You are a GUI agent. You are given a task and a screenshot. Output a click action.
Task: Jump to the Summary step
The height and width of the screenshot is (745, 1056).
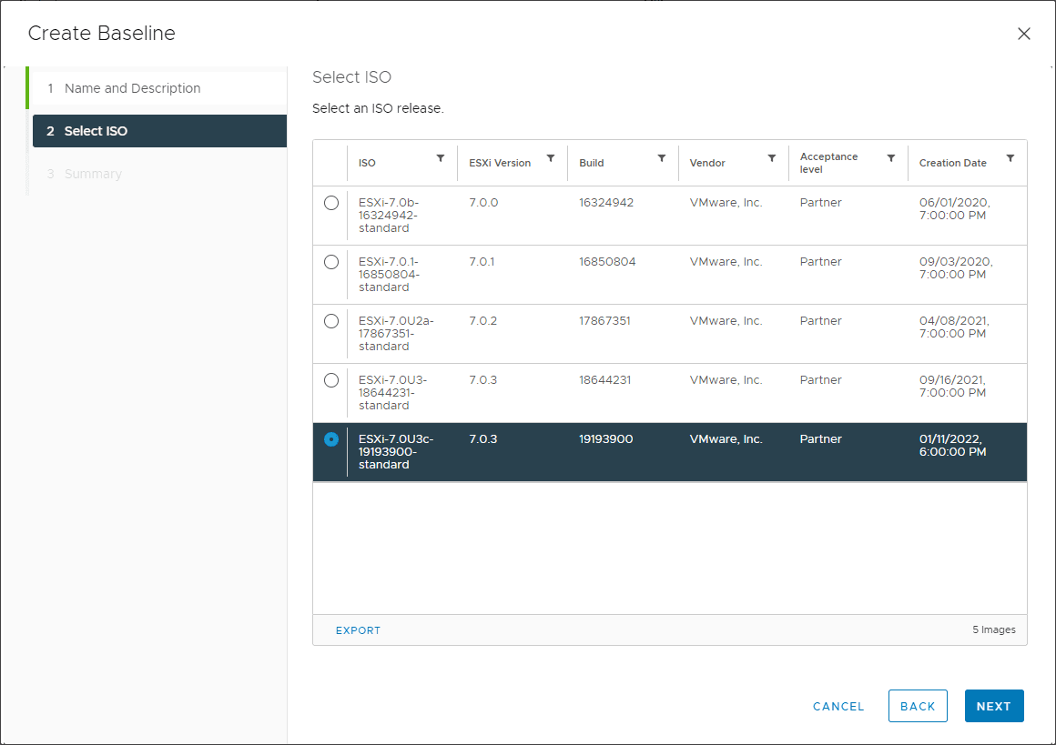pyautogui.click(x=93, y=174)
